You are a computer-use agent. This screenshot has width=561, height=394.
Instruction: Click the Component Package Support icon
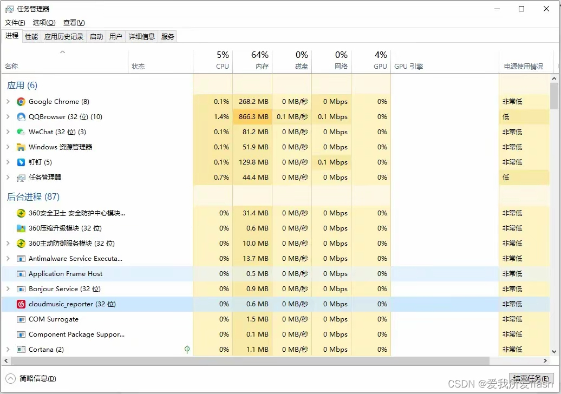[21, 334]
